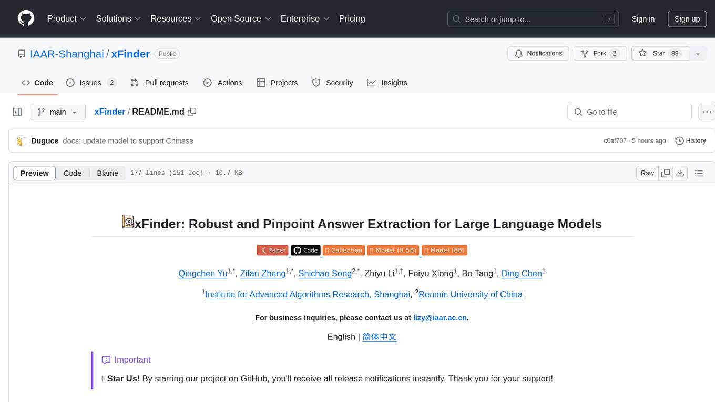The height and width of the screenshot is (402, 715).
Task: Open the xFinder repository title link
Action: pyautogui.click(x=130, y=54)
